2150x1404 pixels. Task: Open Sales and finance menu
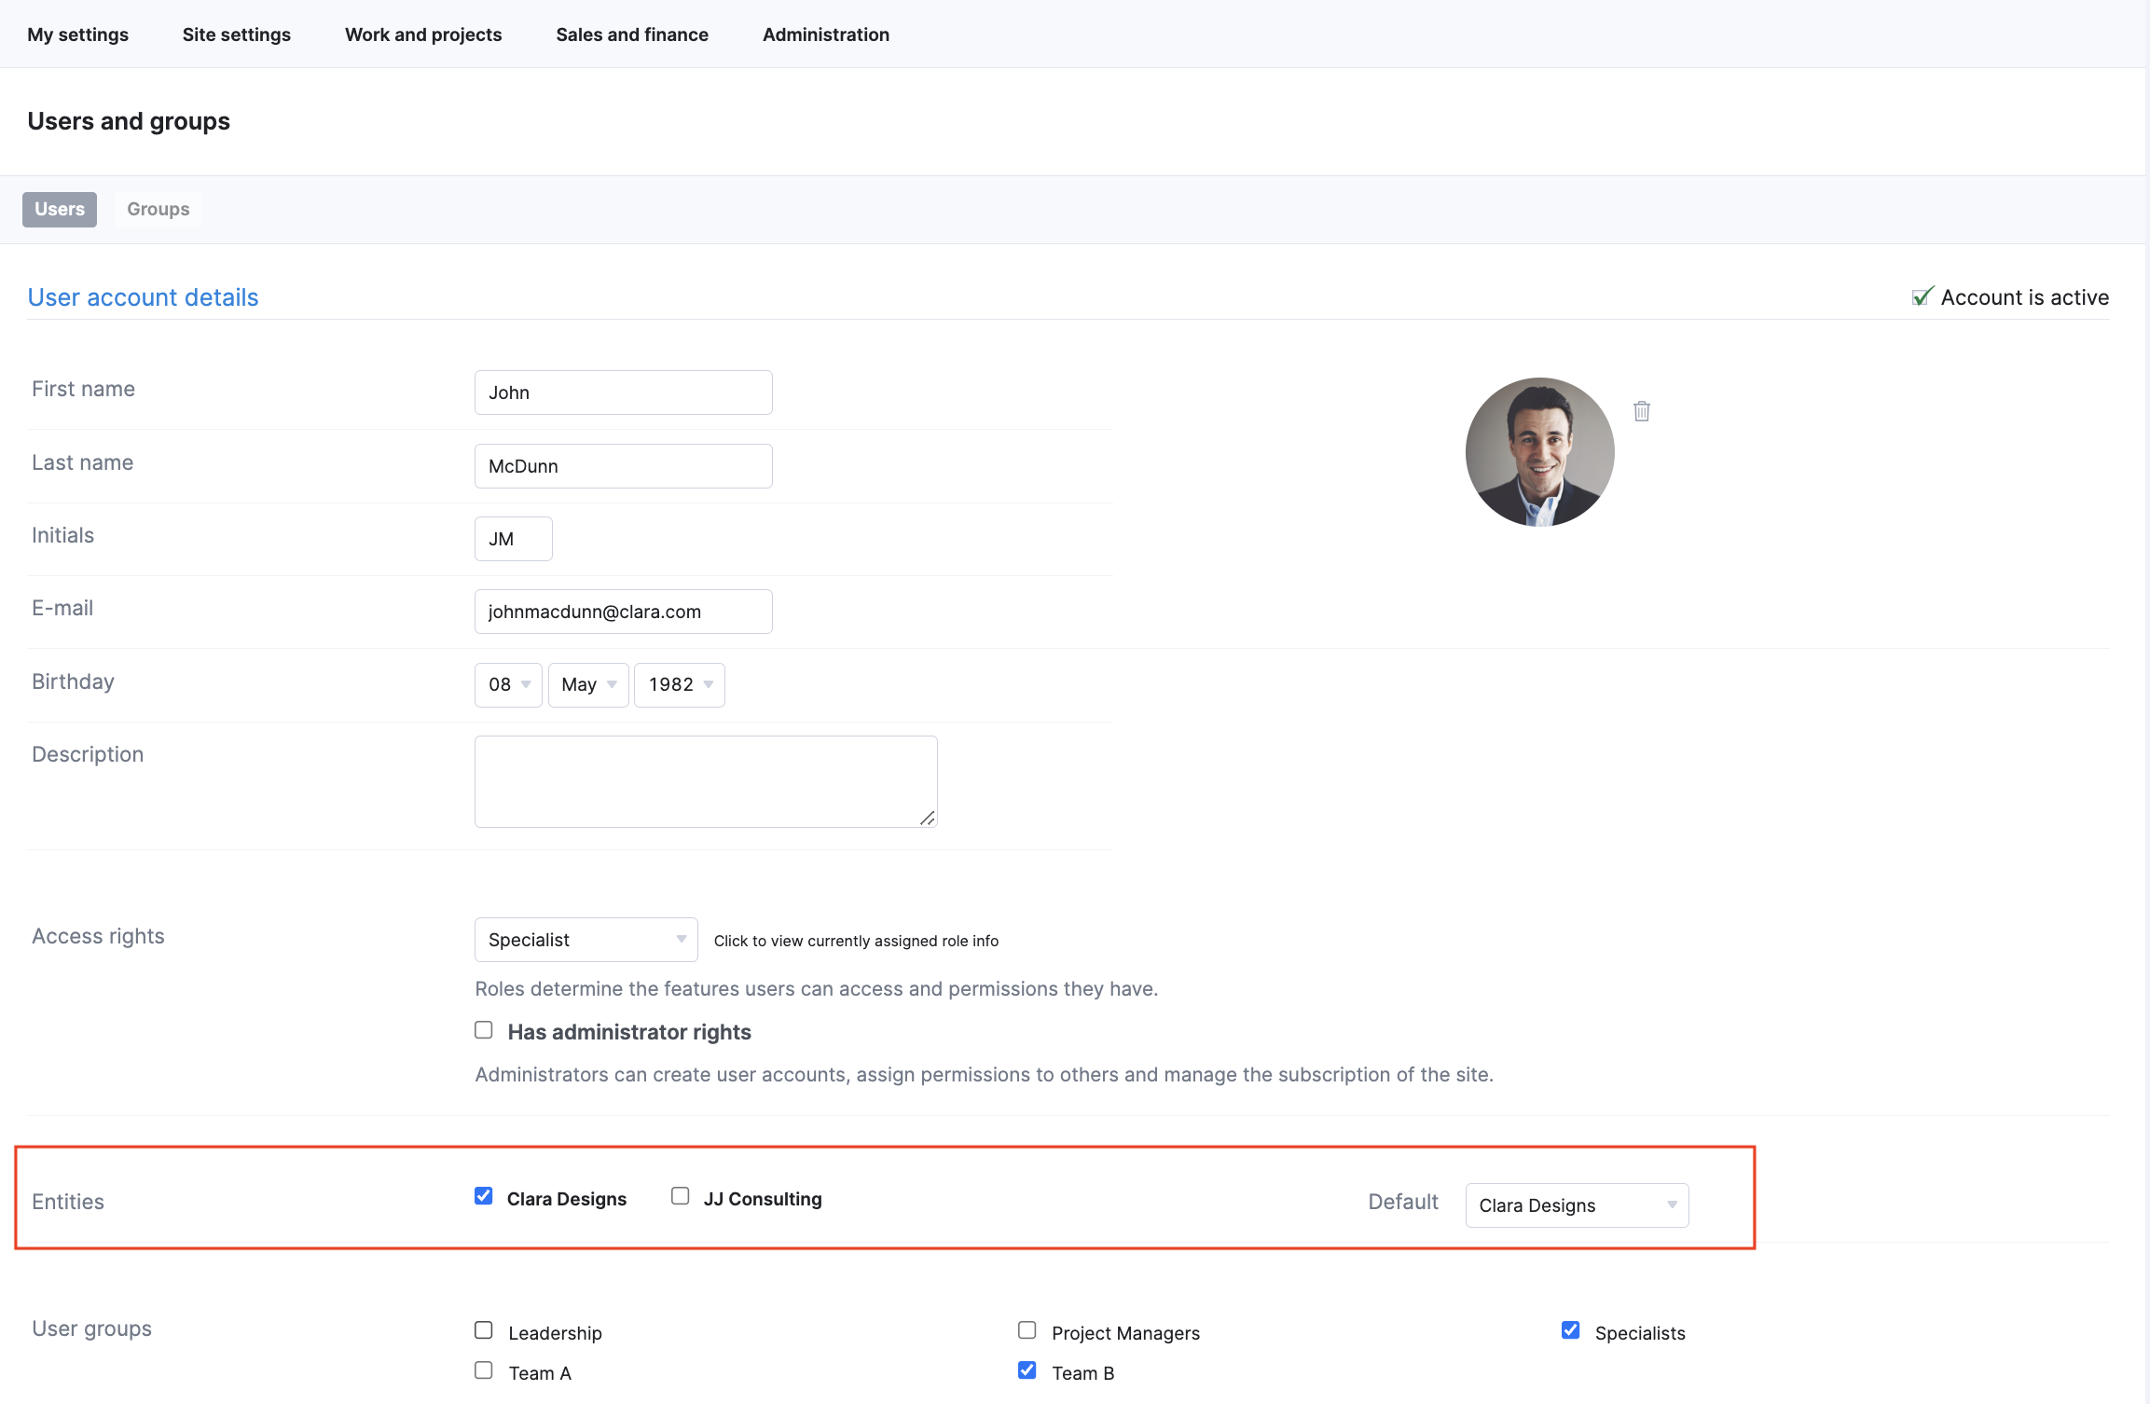pos(632,34)
